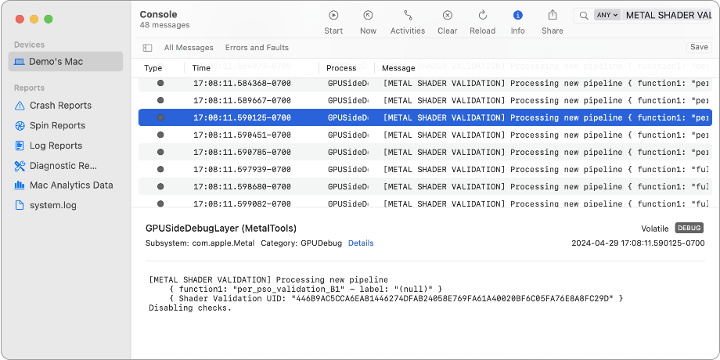The width and height of the screenshot is (720, 360).
Task: Open the Details link
Action: 361,243
